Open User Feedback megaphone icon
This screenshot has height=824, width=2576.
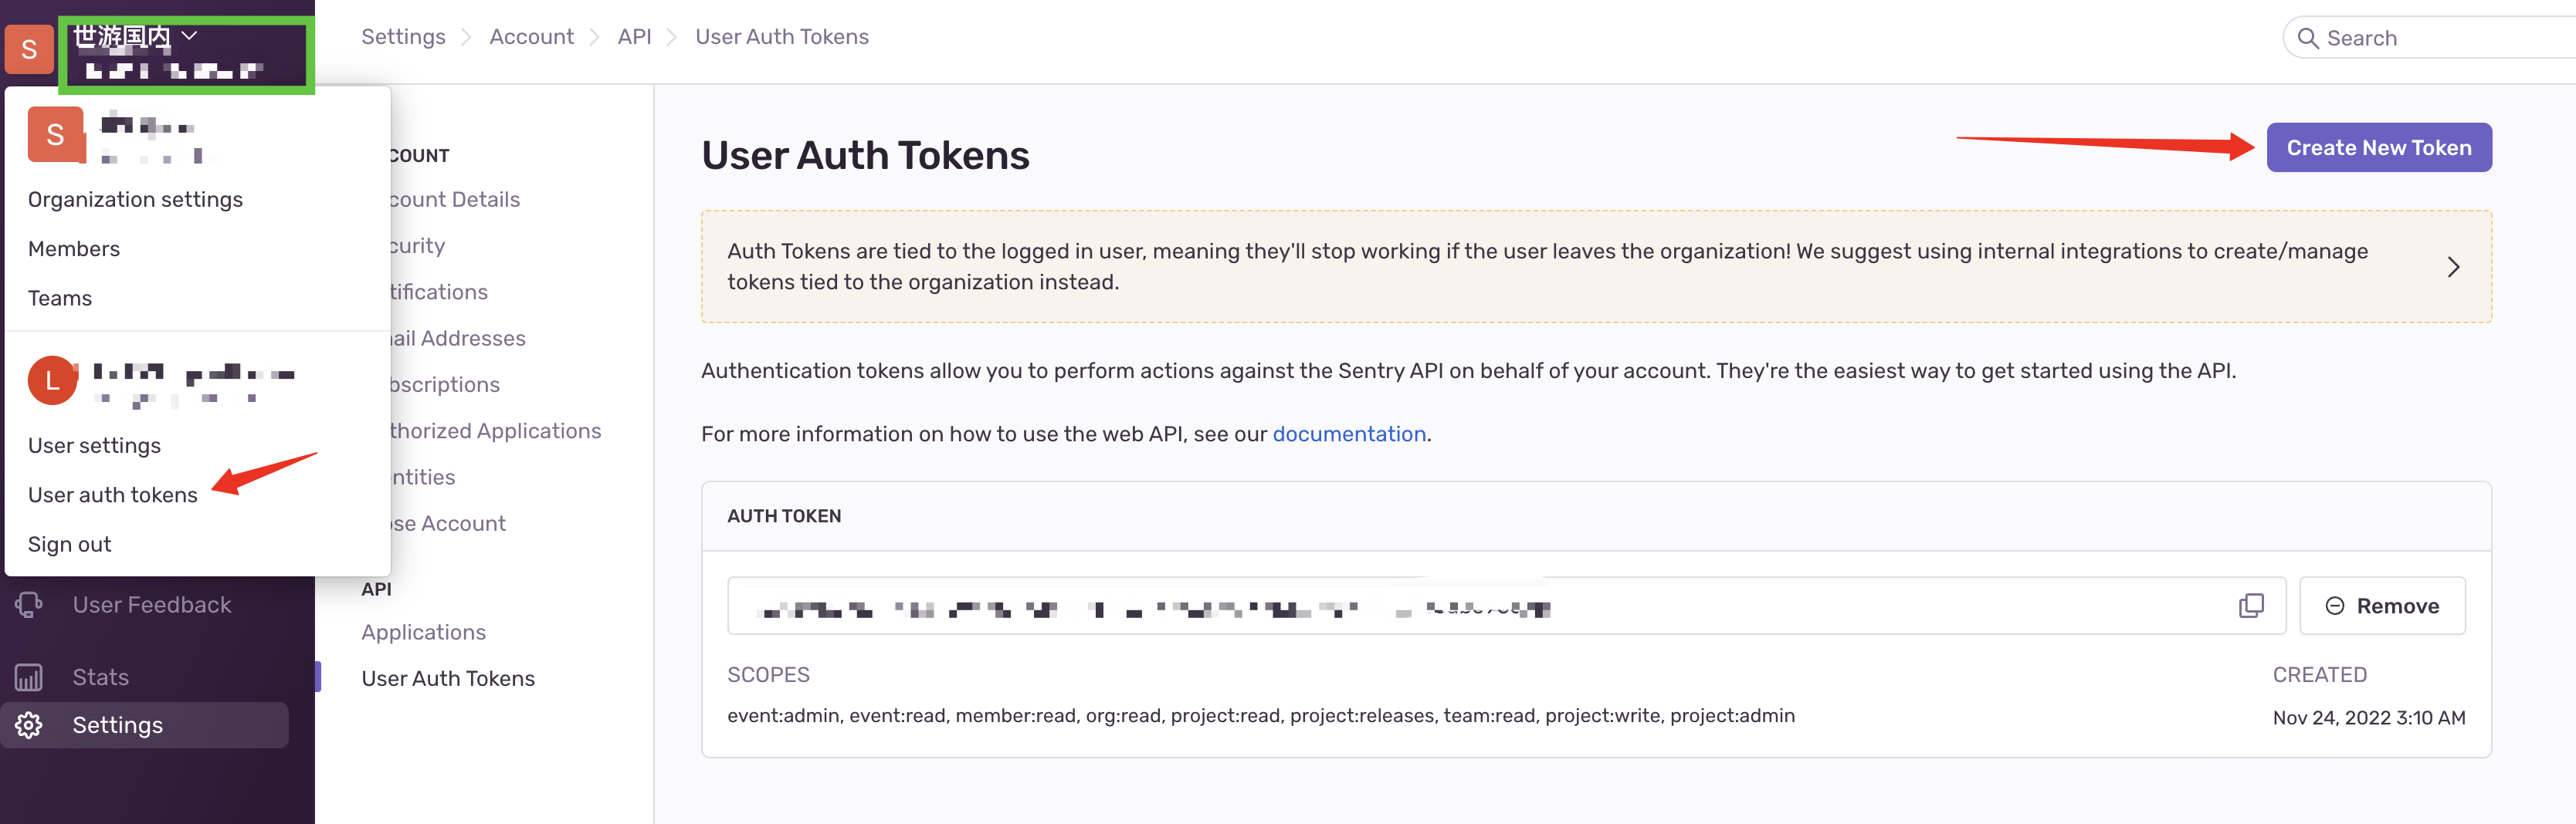[x=29, y=604]
